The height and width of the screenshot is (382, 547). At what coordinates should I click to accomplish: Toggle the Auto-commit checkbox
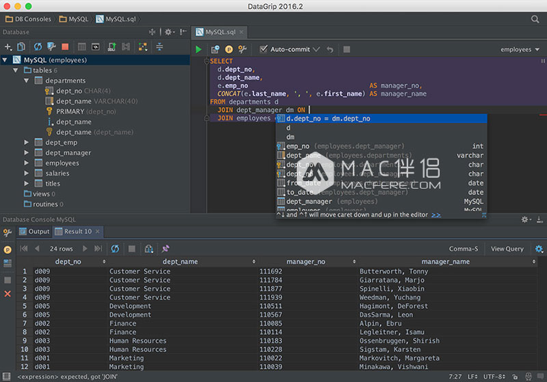(264, 49)
